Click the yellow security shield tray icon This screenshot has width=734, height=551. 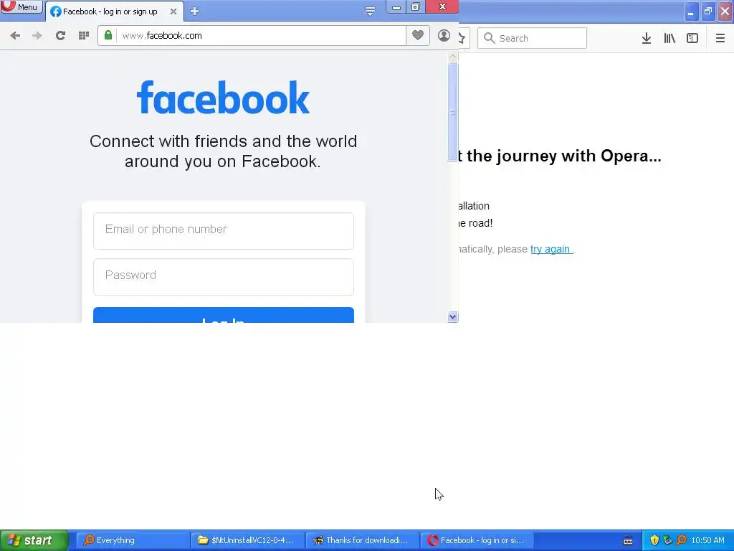click(x=654, y=541)
